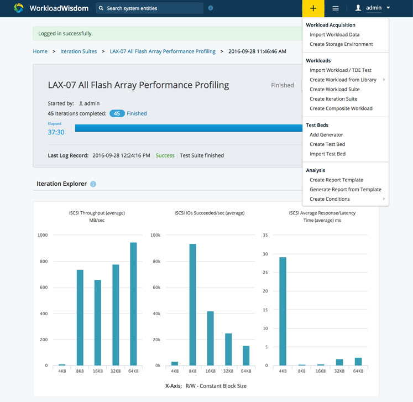
Task: Expand the admin account dropdown arrow
Action: (389, 8)
